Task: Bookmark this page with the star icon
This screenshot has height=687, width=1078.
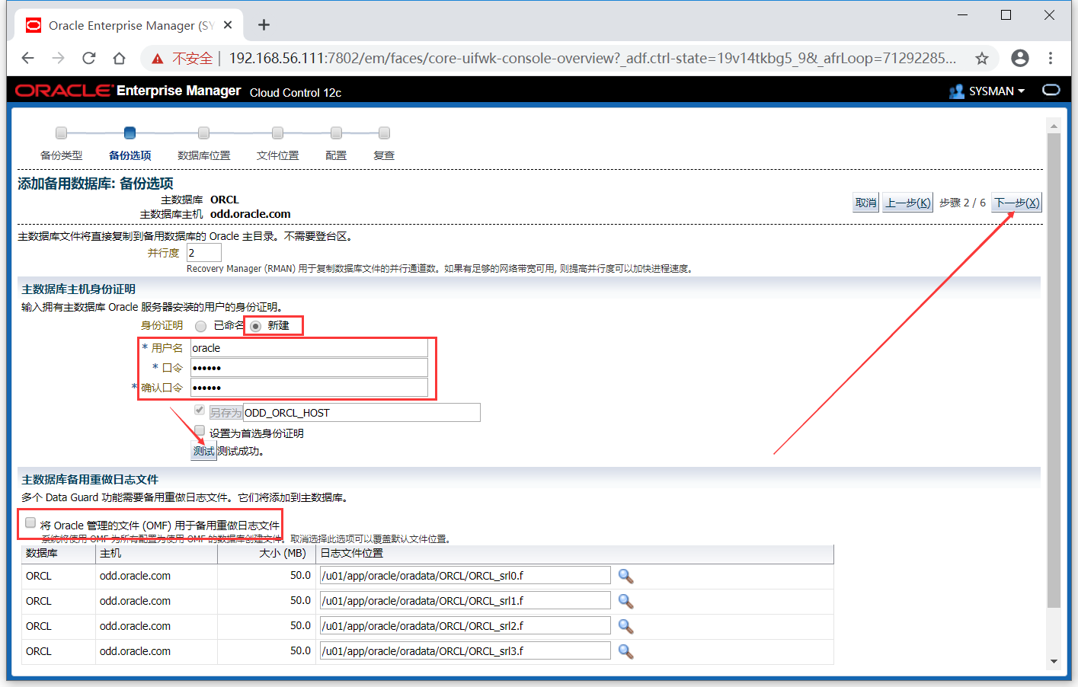Action: (x=982, y=58)
